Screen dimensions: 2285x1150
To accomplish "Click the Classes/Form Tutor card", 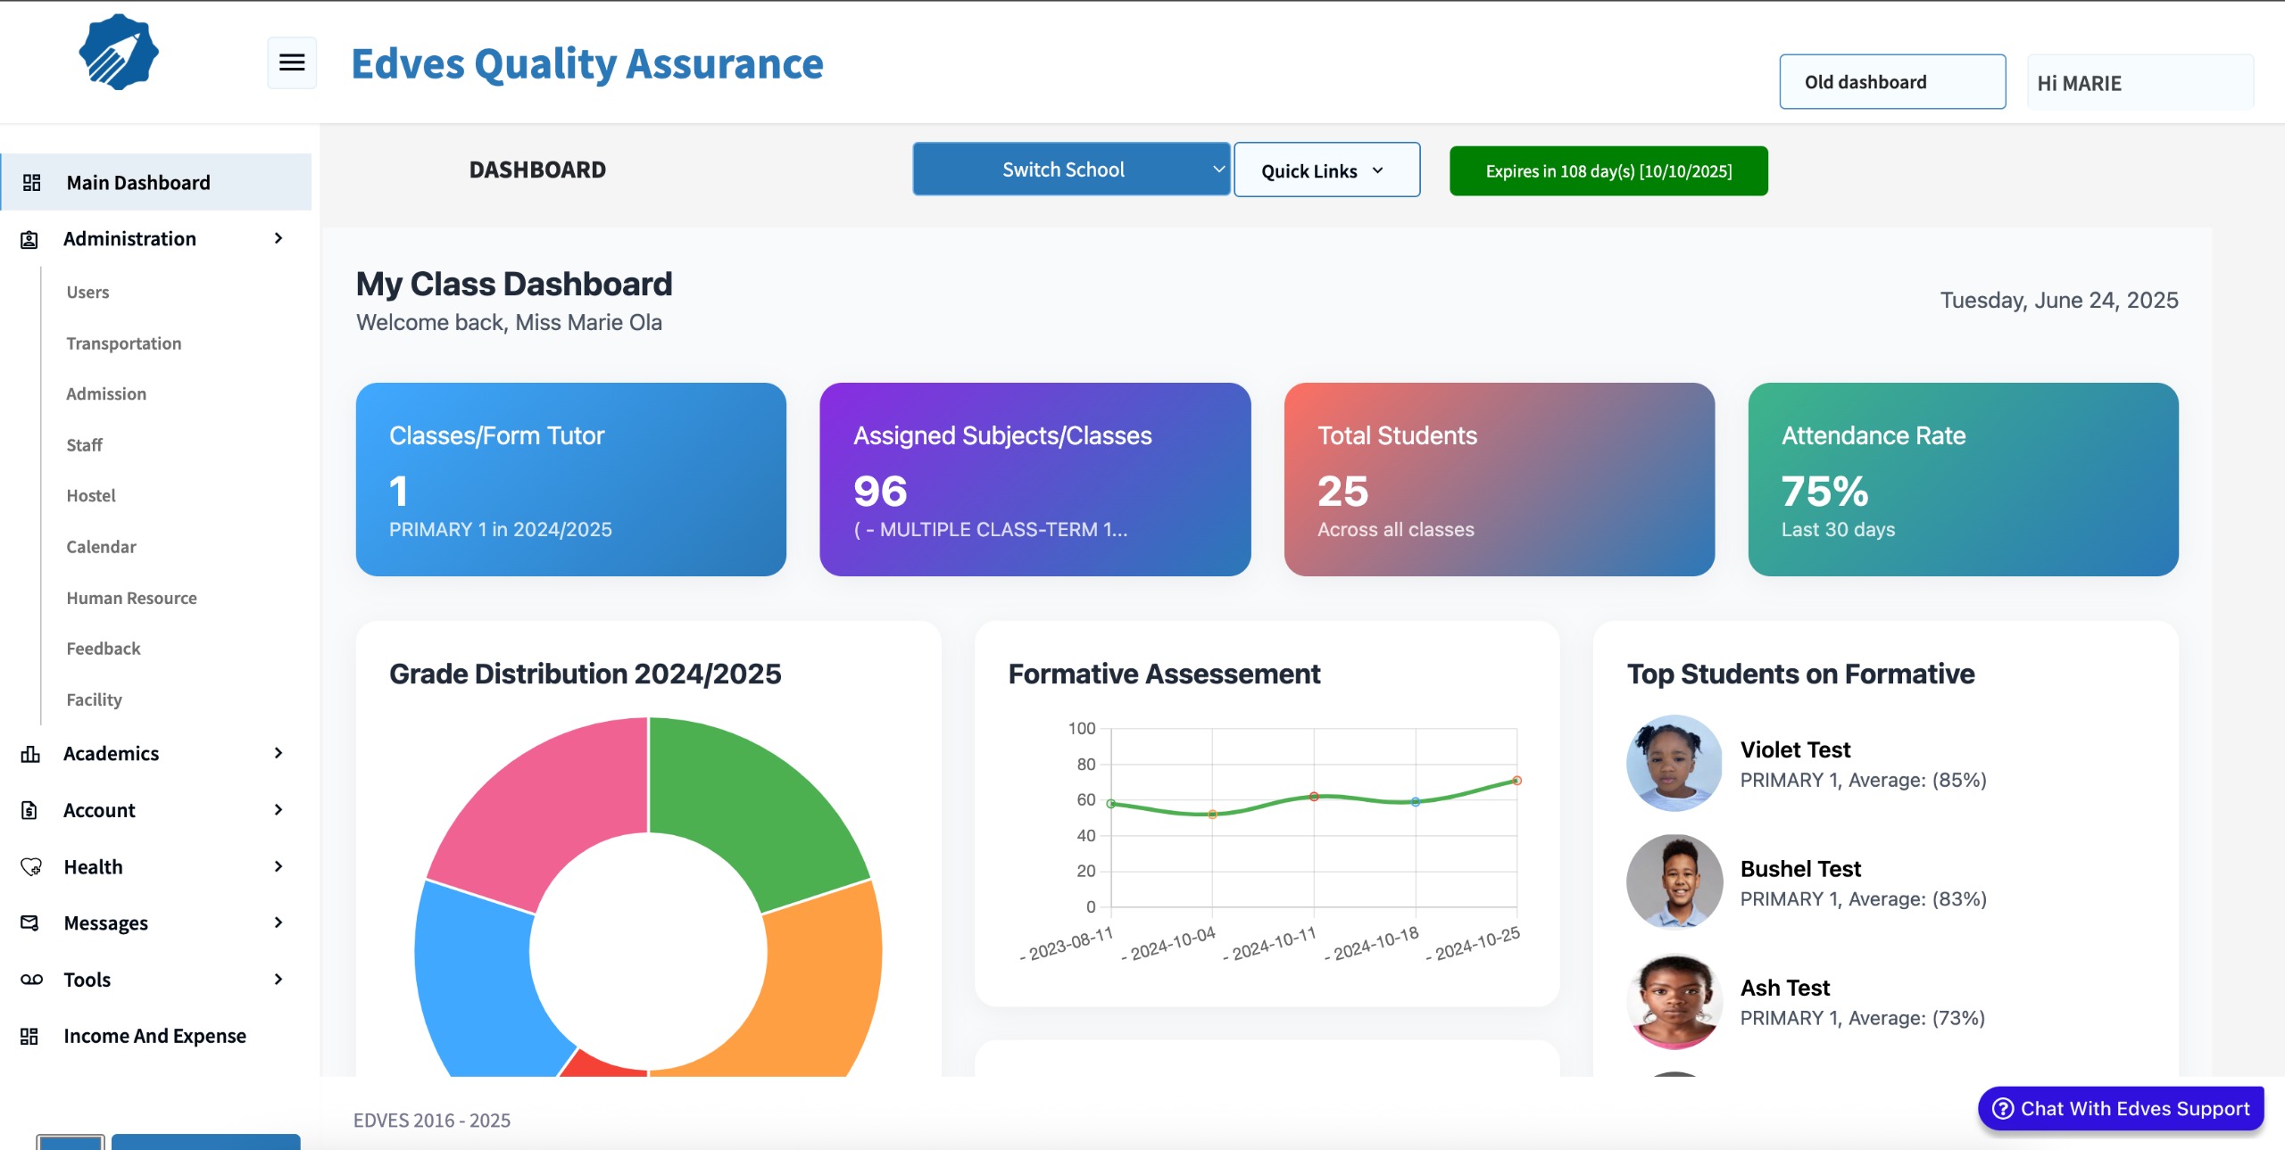I will (x=571, y=479).
